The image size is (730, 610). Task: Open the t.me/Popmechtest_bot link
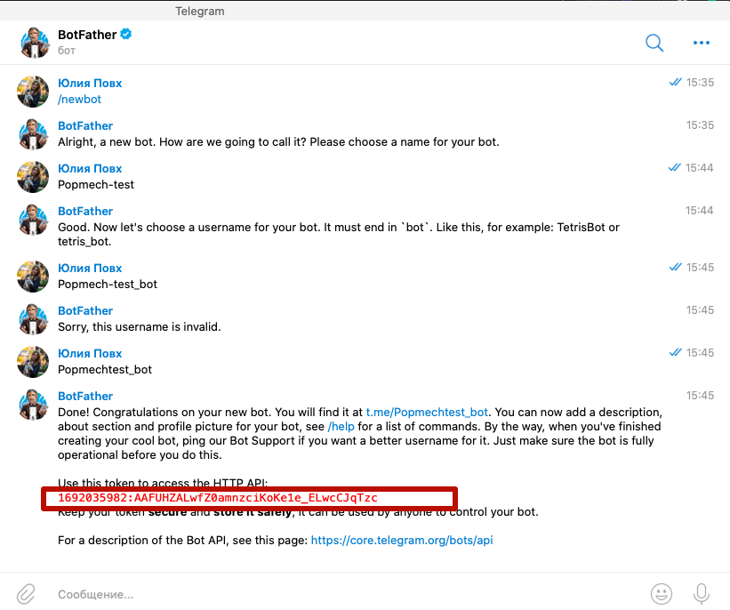427,412
